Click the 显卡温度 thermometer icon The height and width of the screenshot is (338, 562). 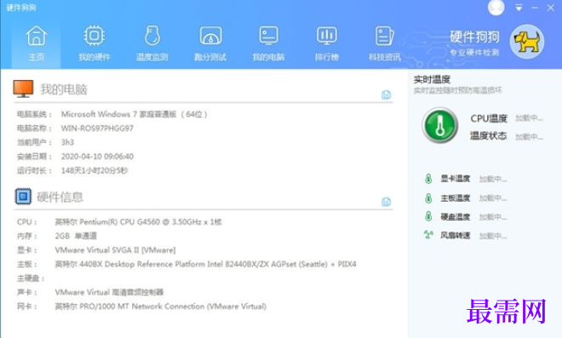pos(428,179)
